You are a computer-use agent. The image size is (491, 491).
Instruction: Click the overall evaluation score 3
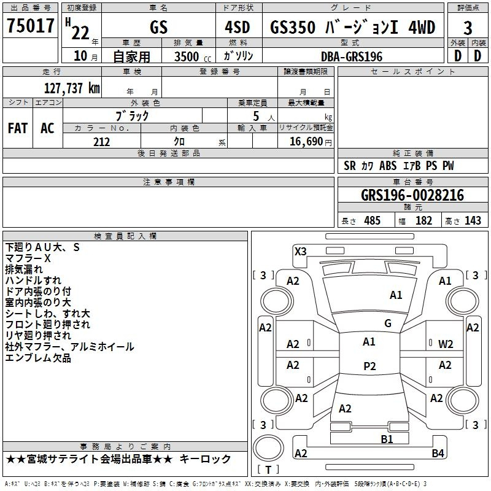468,28
